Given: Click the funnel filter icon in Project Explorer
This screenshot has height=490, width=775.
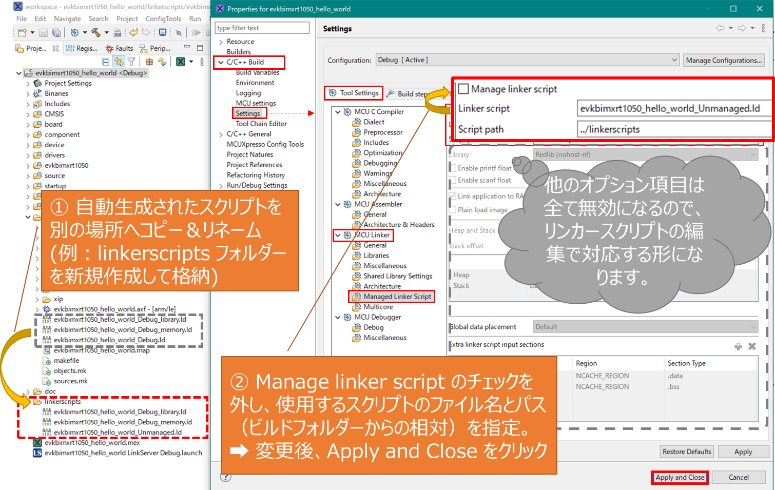Looking at the screenshot, I should [131, 62].
